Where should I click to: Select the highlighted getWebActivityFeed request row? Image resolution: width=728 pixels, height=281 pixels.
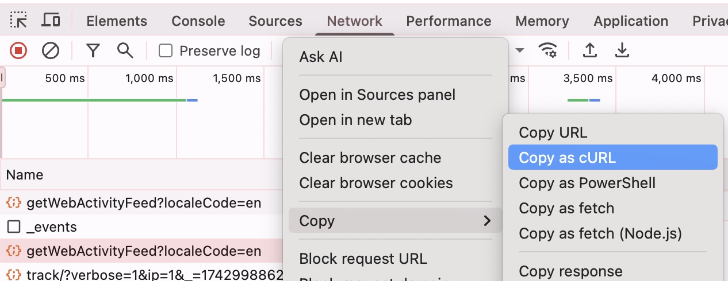pos(144,251)
